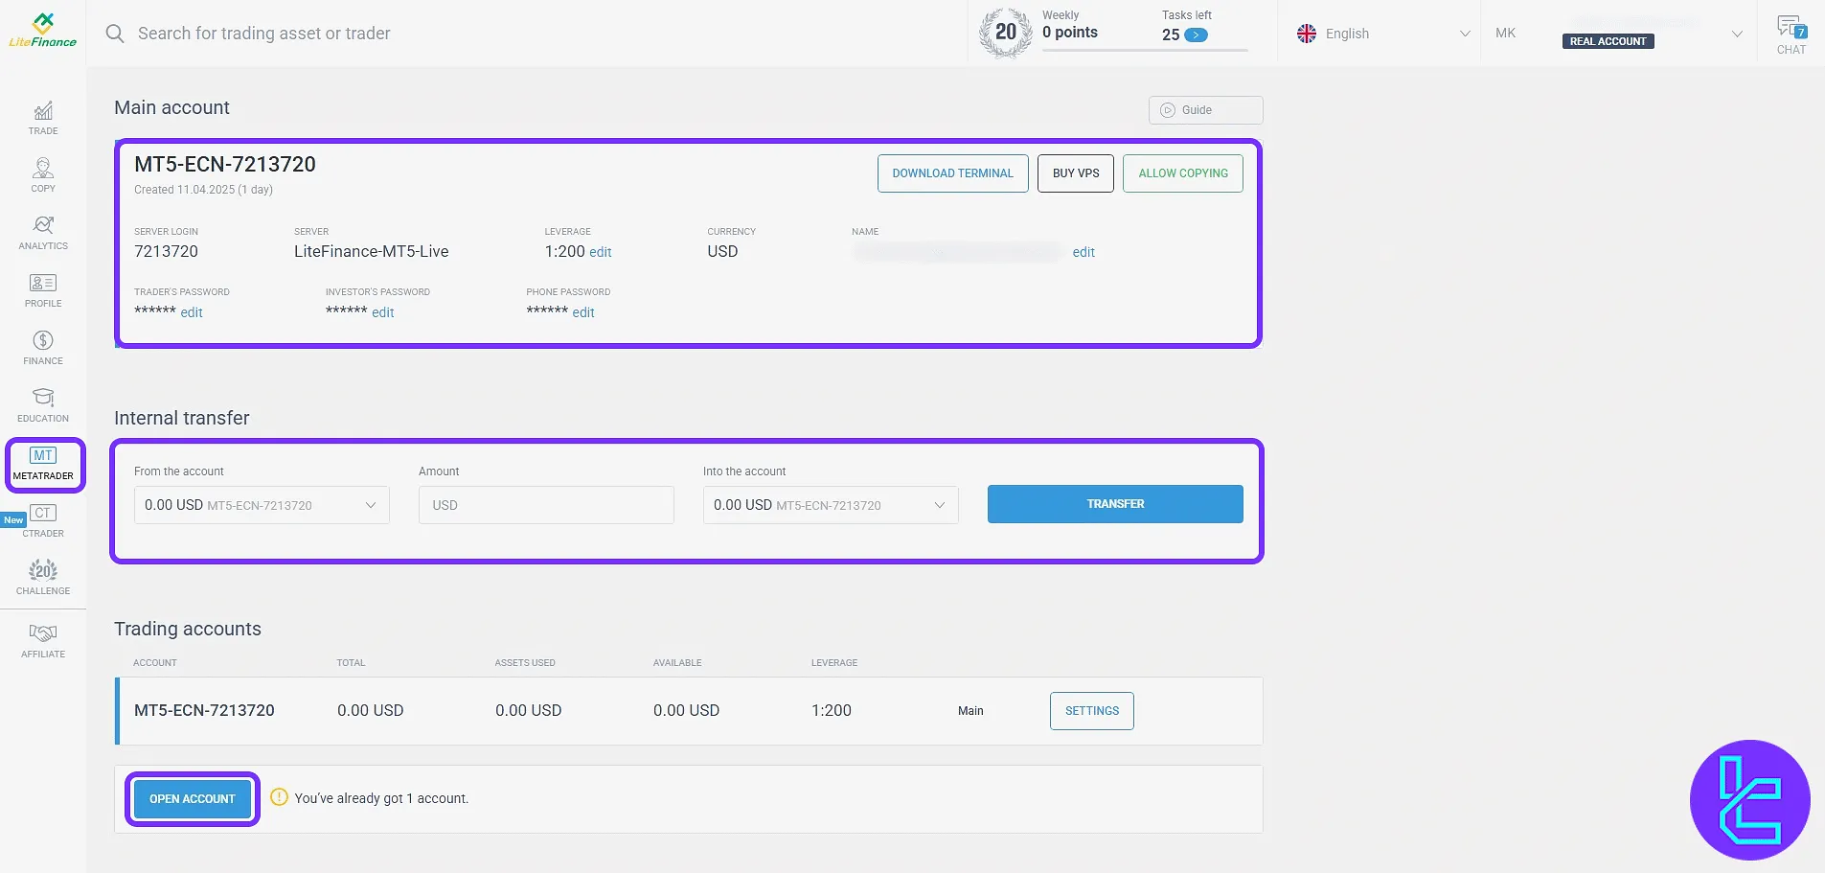Click the 20 points laurel badge
Viewport: 1825px width, 873px height.
1005,33
